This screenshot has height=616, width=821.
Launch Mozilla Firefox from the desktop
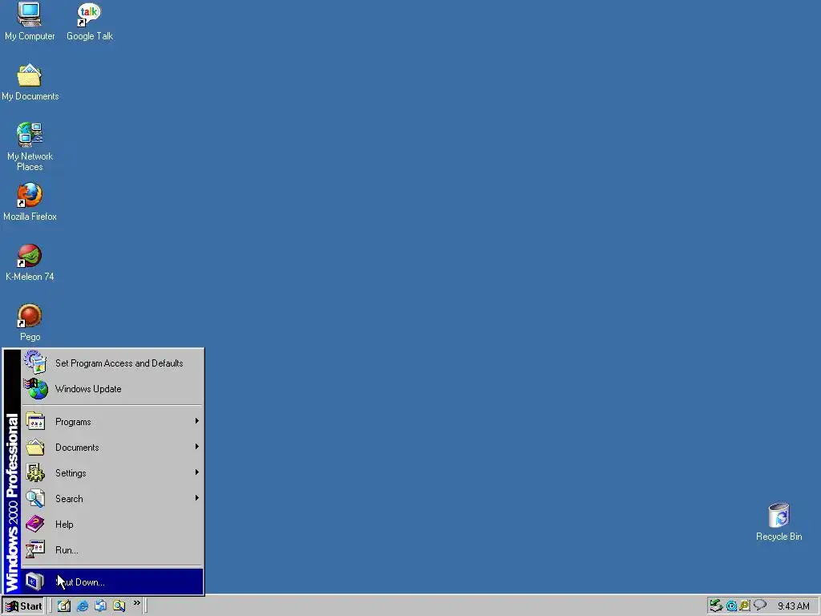[30, 201]
